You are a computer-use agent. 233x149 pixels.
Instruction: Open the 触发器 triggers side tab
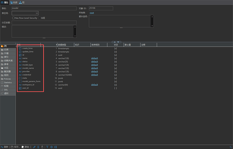[8, 71]
